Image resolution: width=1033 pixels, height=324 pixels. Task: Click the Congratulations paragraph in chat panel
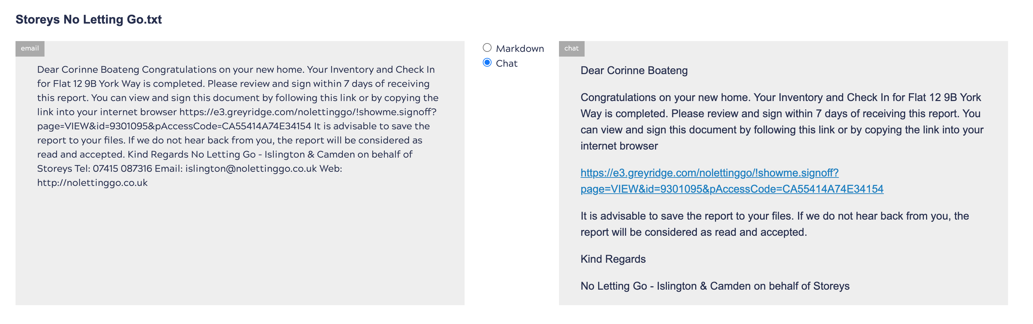coord(781,121)
